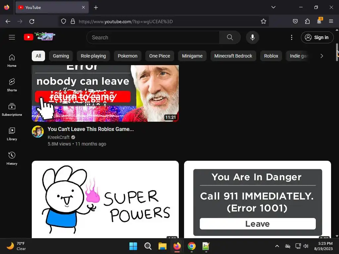339x254 pixels.
Task: Focus the YouTube Search field
Action: point(153,37)
